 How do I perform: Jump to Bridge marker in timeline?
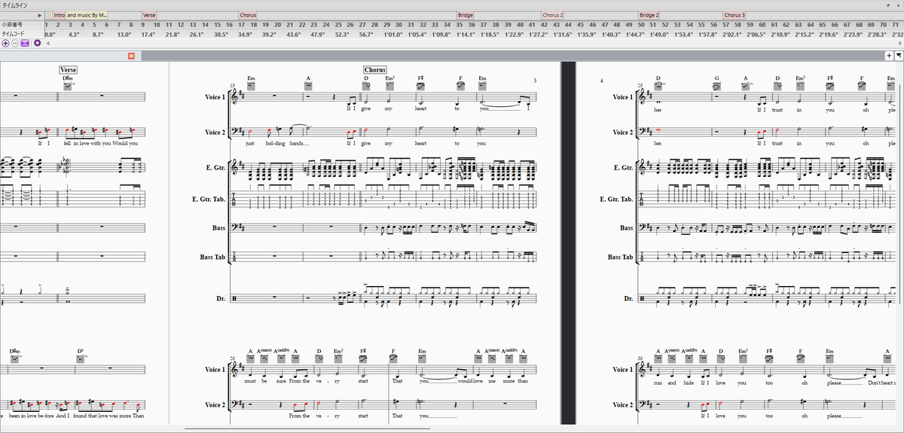pyautogui.click(x=466, y=15)
